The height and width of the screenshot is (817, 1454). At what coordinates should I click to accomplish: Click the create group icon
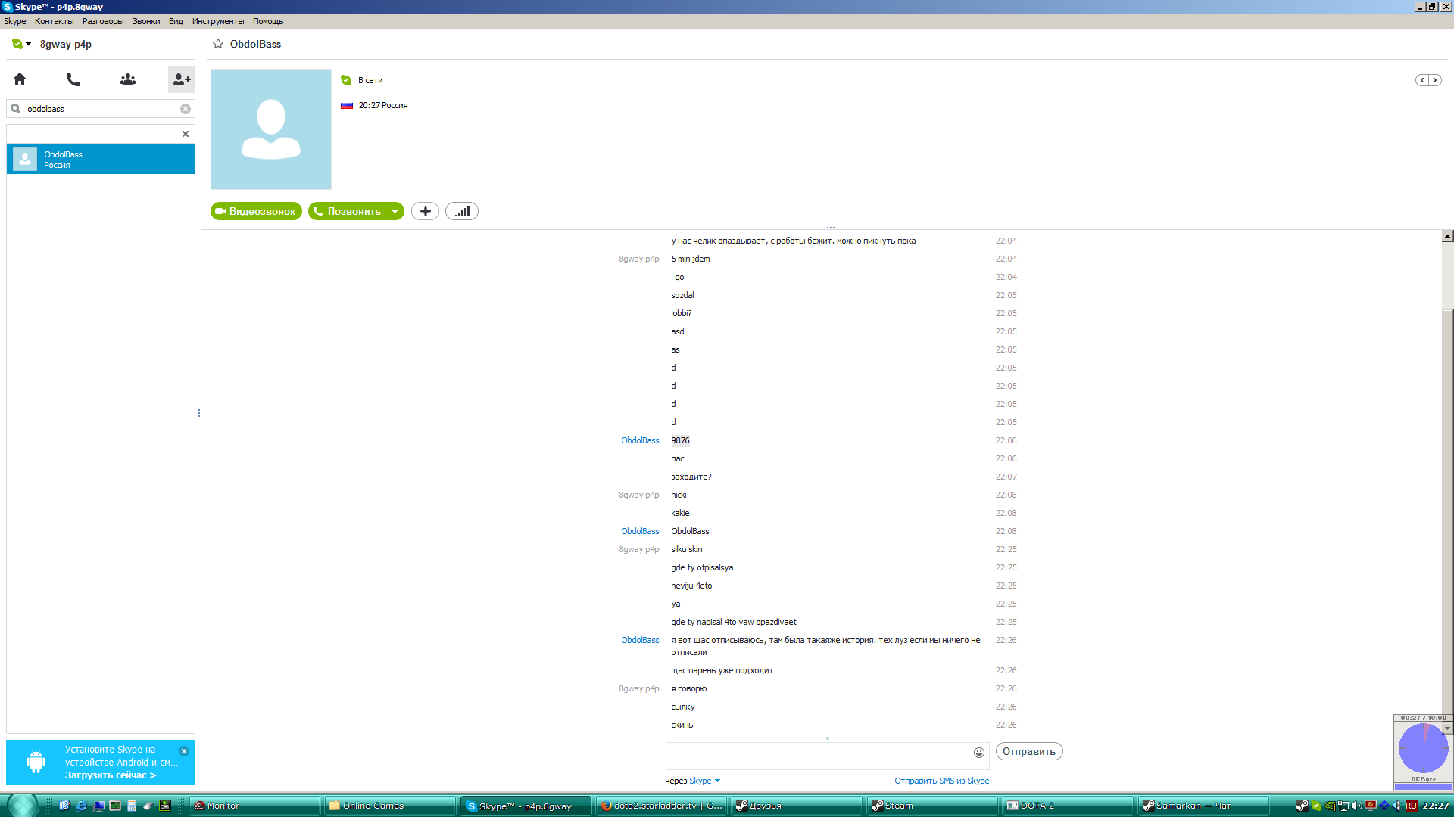(128, 79)
